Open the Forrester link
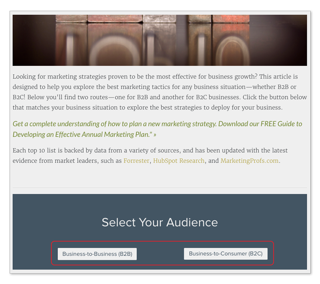 point(136,161)
